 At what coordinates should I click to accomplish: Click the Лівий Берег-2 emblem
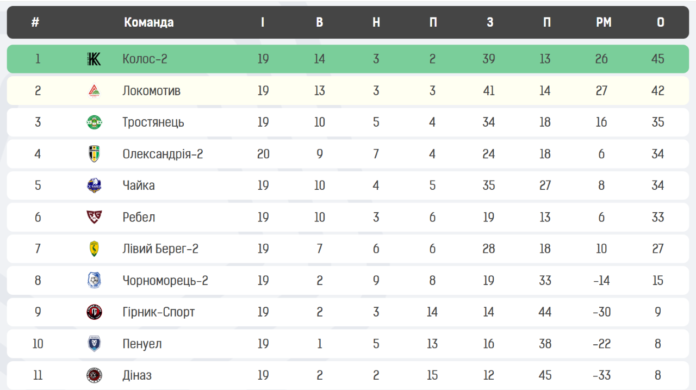point(94,249)
